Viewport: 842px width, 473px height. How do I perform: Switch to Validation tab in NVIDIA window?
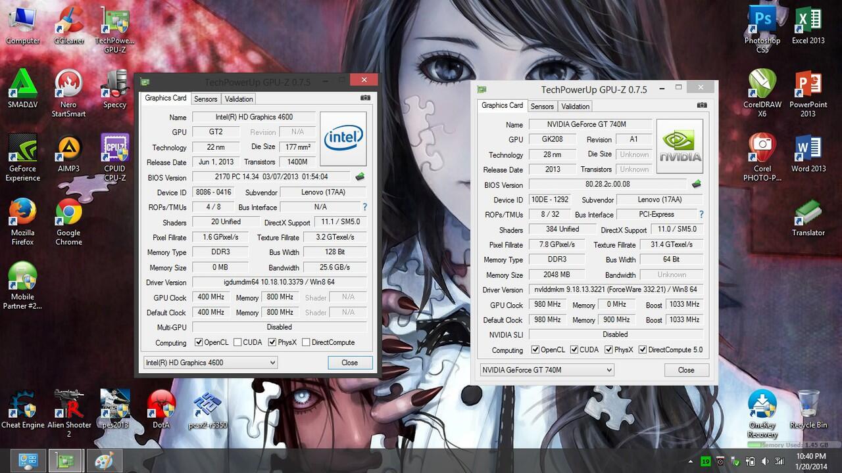(575, 106)
